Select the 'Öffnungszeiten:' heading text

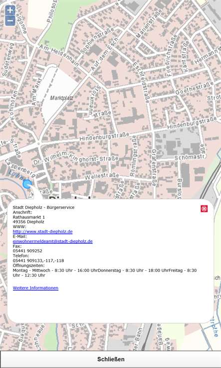coord(28,265)
